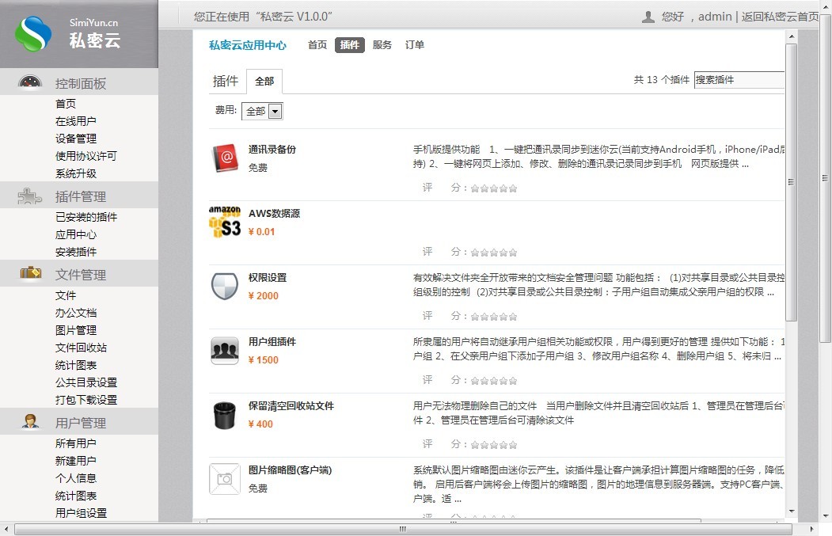Click the 图片缩略图 camera icon
The height and width of the screenshot is (536, 832).
[225, 479]
